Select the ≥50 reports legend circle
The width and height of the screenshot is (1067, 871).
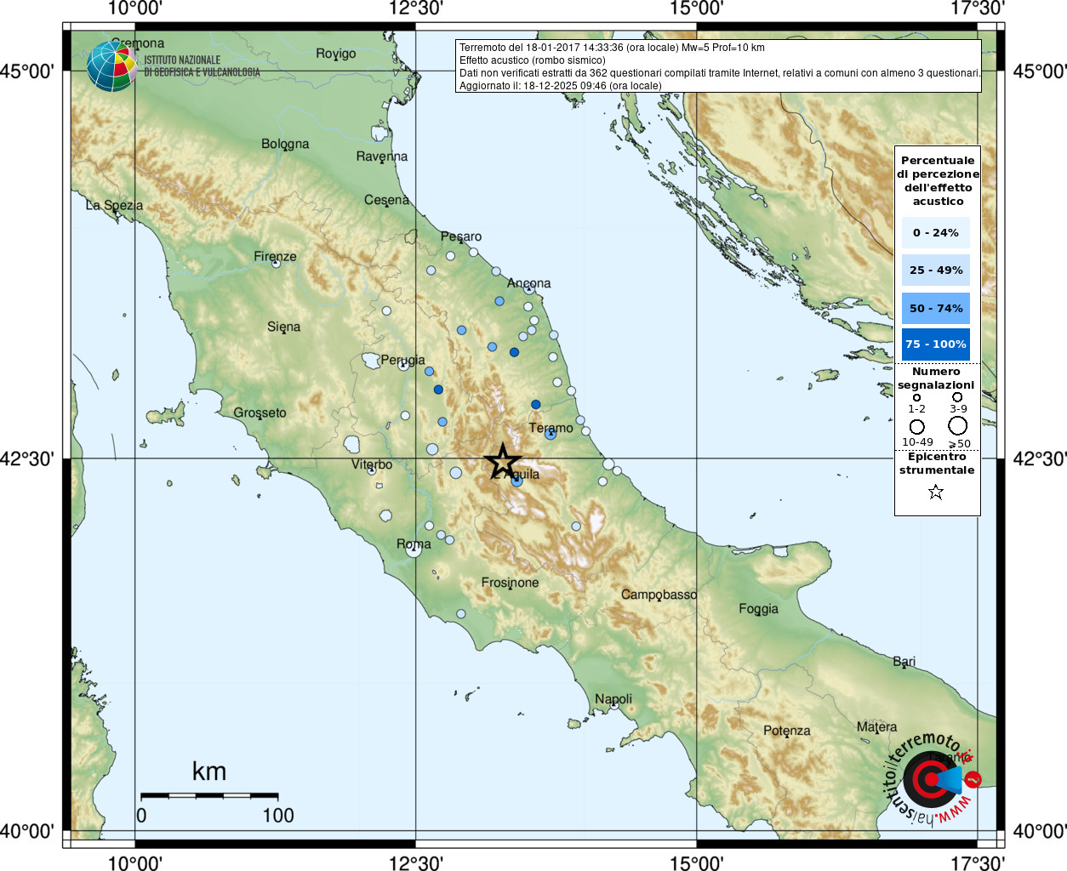click(x=958, y=425)
